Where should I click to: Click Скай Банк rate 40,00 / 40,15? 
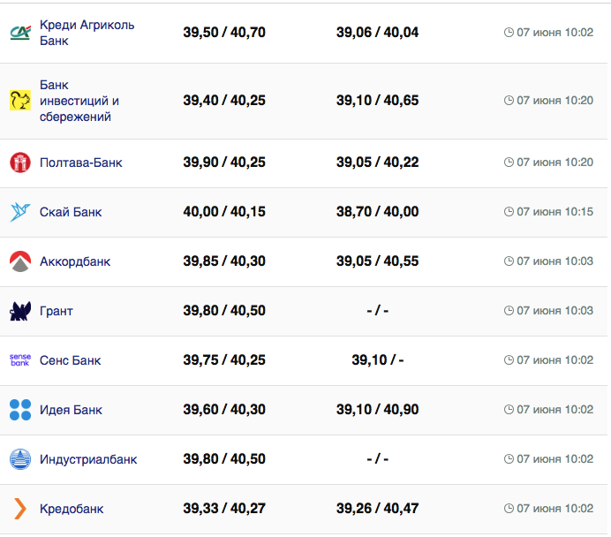pos(224,212)
